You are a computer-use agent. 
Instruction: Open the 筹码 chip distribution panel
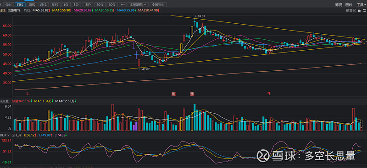339,5
